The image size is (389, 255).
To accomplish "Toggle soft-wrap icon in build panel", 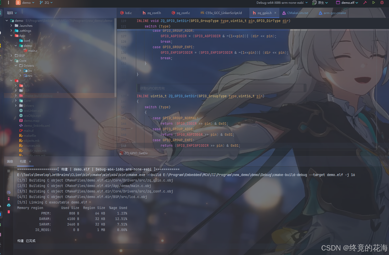I will pyautogui.click(x=9, y=192).
